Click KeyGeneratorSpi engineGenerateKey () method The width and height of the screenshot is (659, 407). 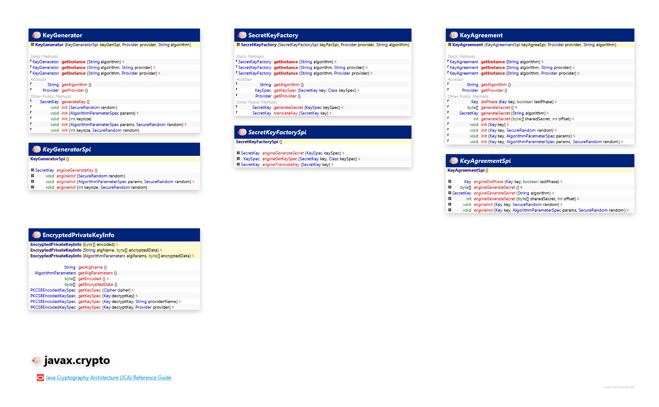[x=114, y=170]
